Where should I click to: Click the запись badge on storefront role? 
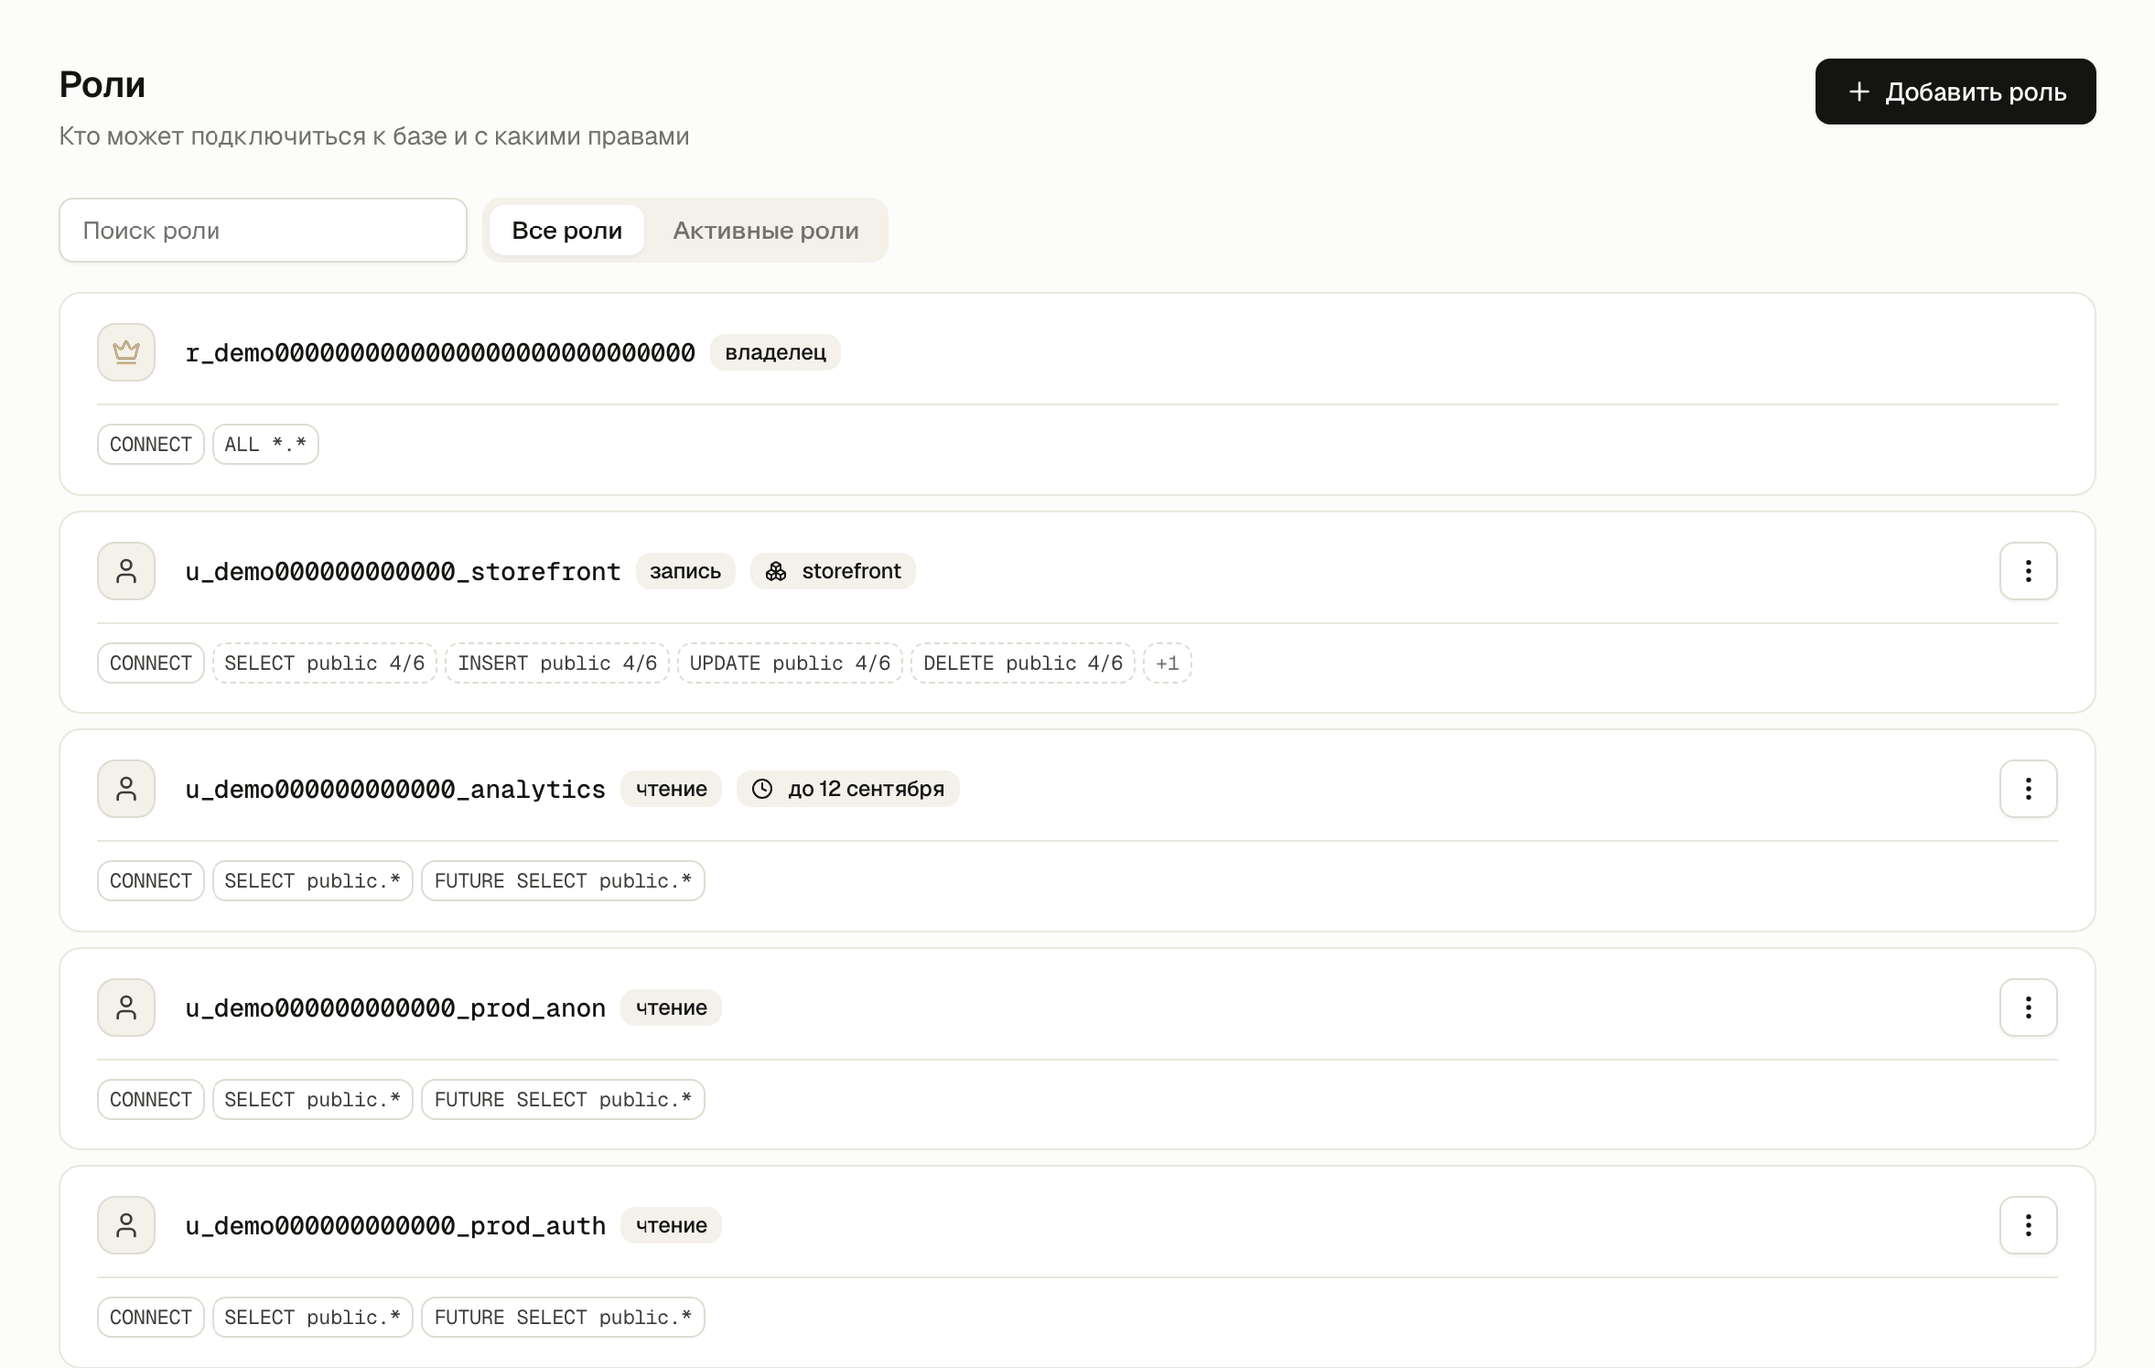coord(685,571)
